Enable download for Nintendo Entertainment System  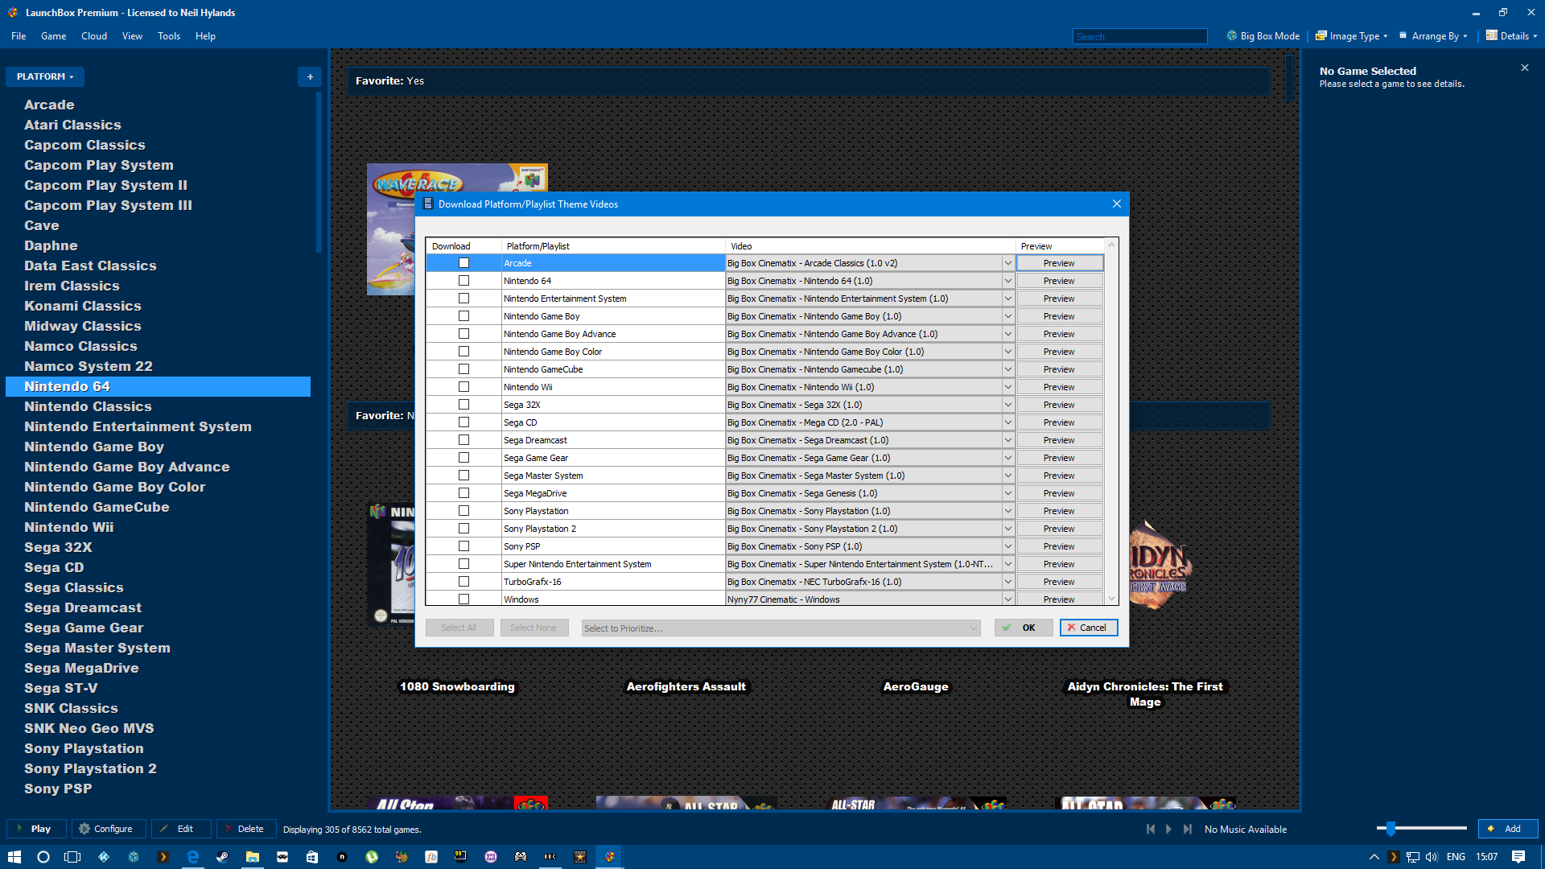pyautogui.click(x=463, y=299)
